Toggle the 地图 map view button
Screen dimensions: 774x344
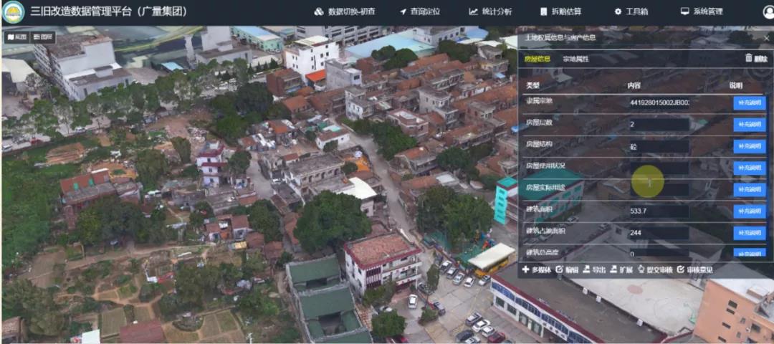click(16, 37)
